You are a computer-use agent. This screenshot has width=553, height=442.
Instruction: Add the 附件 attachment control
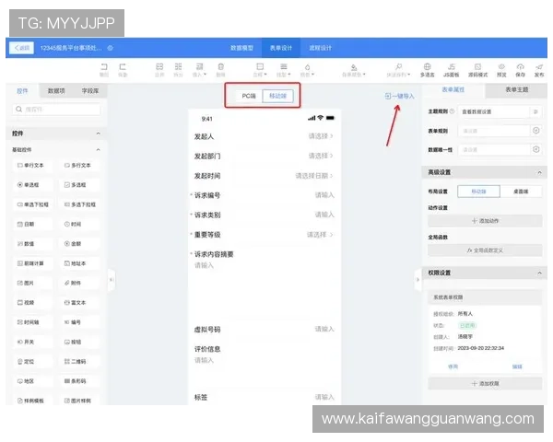[x=79, y=283]
